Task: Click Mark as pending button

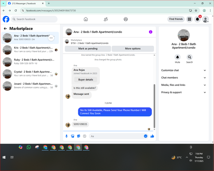Action: click(88, 49)
